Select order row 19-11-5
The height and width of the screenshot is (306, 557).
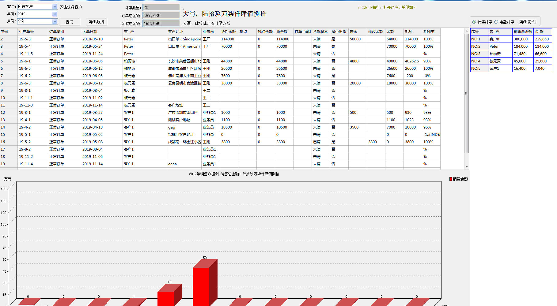pos(220,54)
